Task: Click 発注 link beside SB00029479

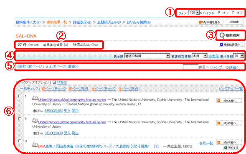Action: (75, 133)
